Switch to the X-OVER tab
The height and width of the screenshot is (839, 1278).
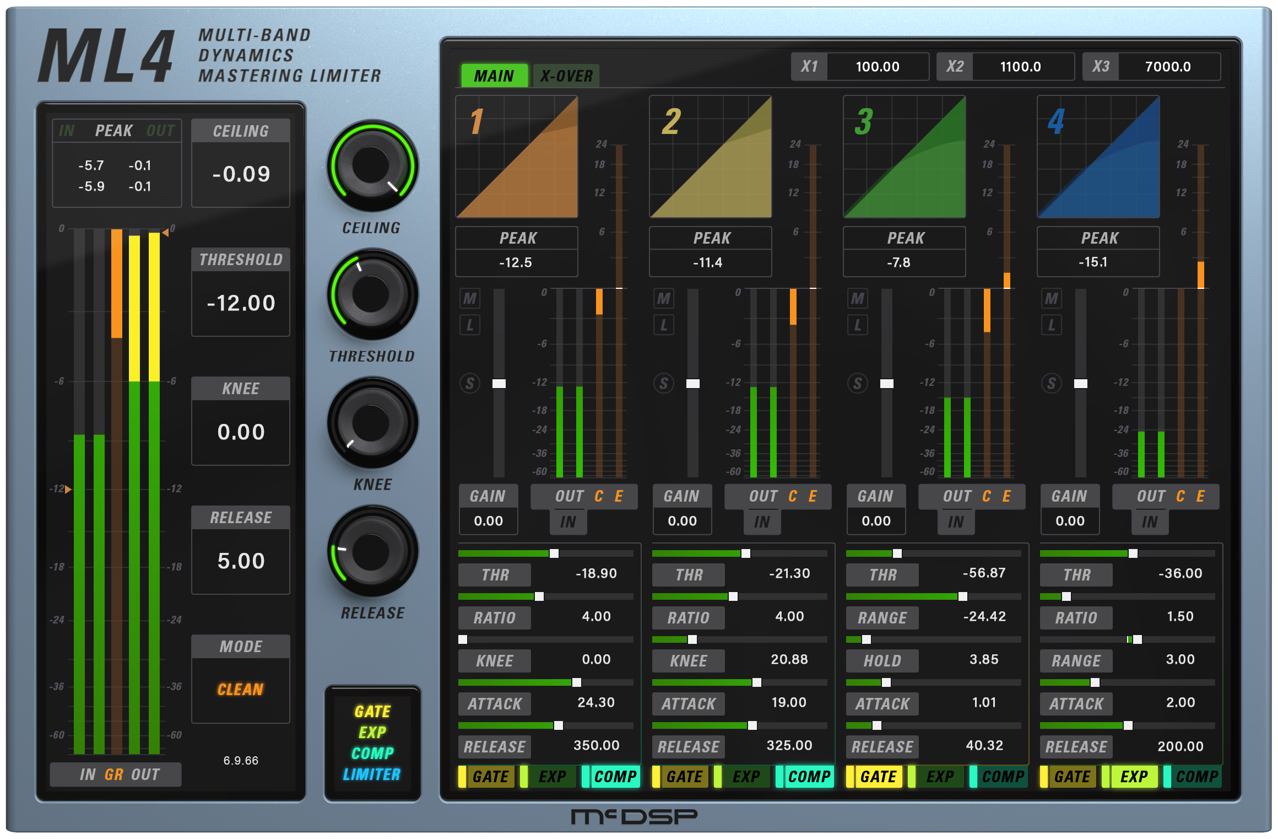[x=566, y=76]
